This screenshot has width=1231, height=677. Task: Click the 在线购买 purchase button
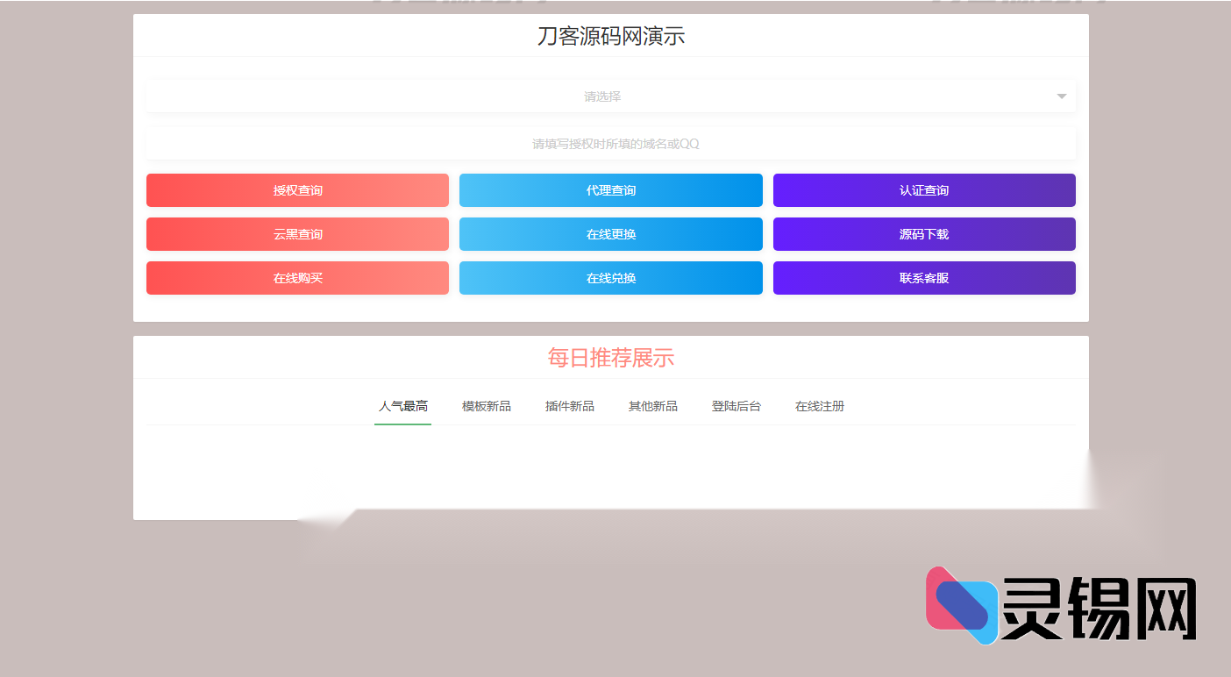[296, 278]
